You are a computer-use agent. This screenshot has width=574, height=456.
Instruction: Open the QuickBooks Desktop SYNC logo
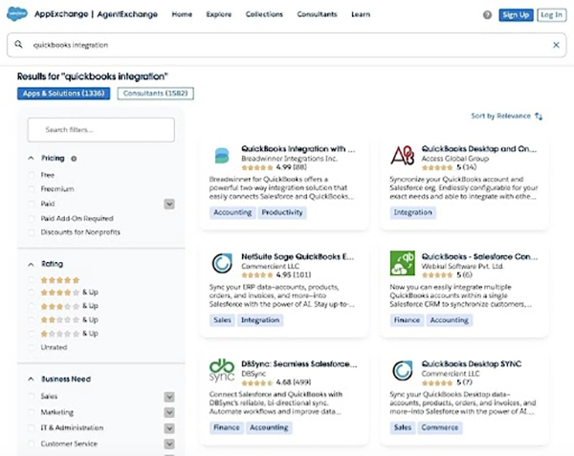[403, 370]
